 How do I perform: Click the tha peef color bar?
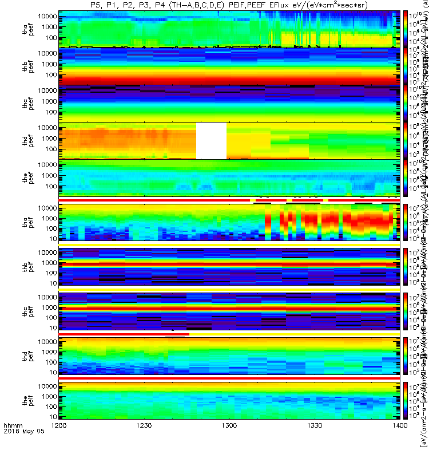[x=406, y=29]
